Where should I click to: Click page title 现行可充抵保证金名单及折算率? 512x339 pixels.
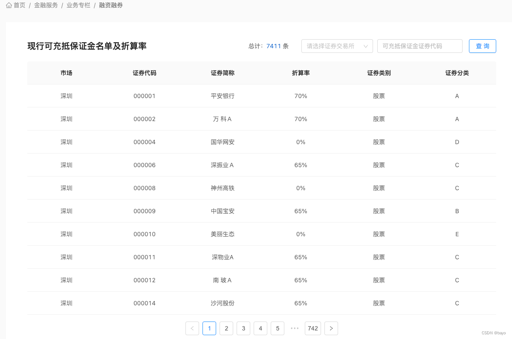pyautogui.click(x=87, y=46)
